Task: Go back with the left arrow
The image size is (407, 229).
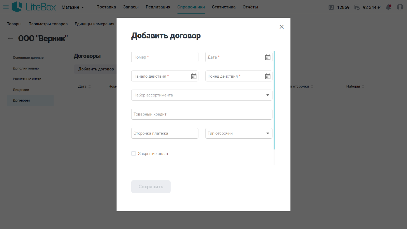Action: coord(10,38)
